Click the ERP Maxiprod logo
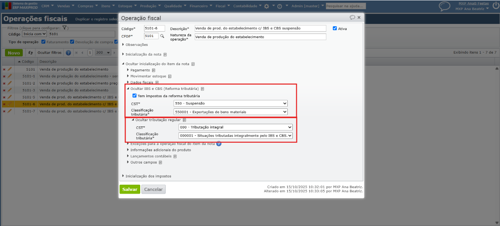The height and width of the screenshot is (226, 500). (20, 5)
